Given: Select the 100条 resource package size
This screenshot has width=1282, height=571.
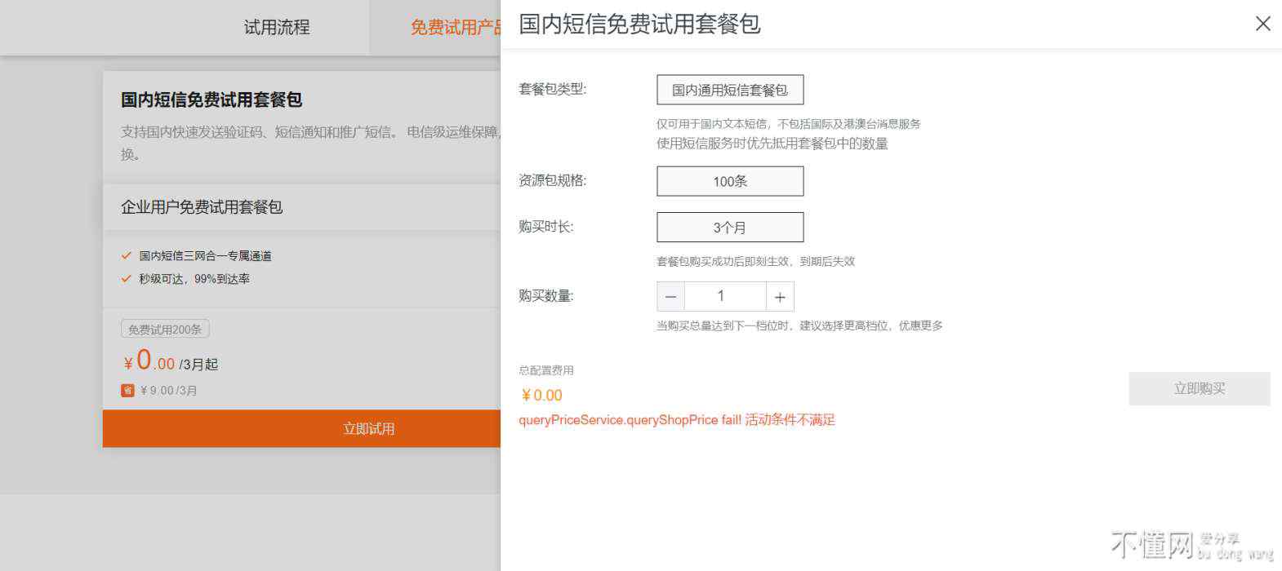Looking at the screenshot, I should [729, 182].
